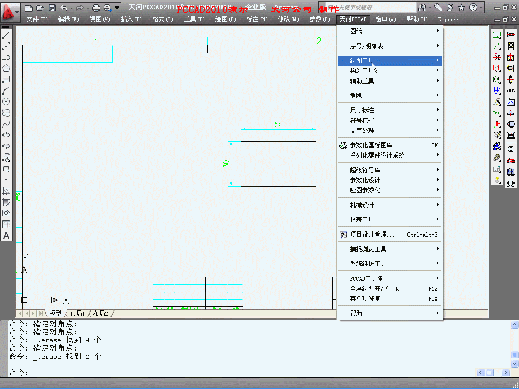Open the 符号标注 submenu
The width and height of the screenshot is (519, 389).
(390, 120)
